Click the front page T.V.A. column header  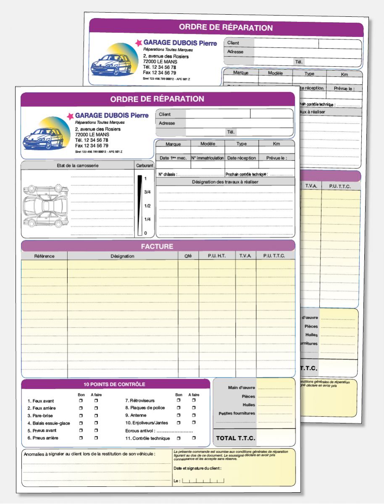pyautogui.click(x=246, y=256)
